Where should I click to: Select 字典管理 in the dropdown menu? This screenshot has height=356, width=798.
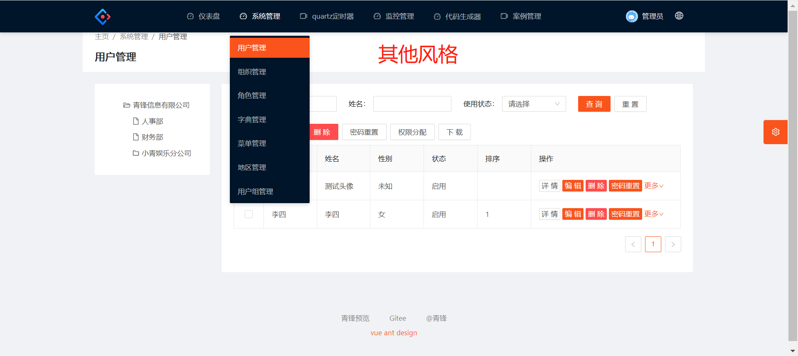(x=270, y=120)
